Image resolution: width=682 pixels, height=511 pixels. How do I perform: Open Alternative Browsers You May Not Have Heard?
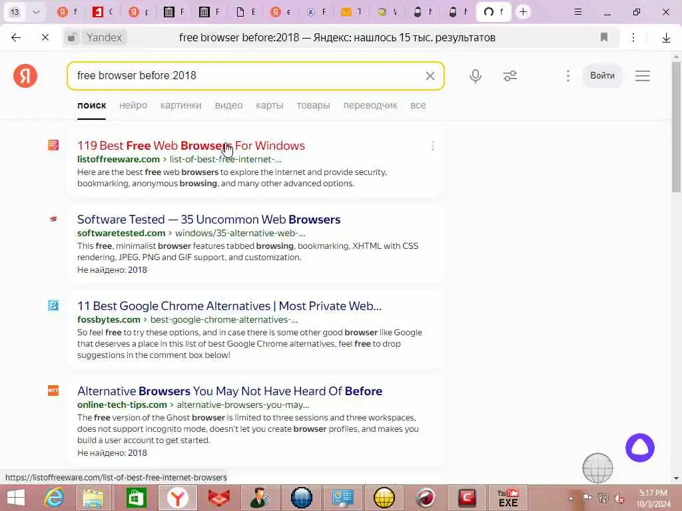click(x=230, y=391)
